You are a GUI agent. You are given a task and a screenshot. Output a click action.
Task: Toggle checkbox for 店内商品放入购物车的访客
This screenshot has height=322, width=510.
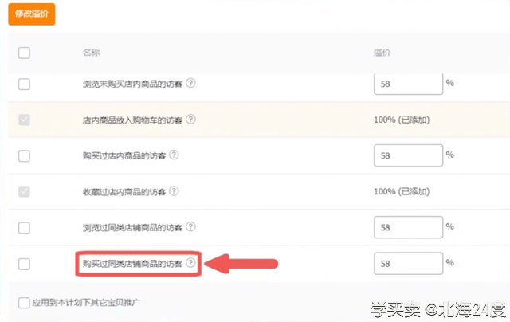[24, 120]
